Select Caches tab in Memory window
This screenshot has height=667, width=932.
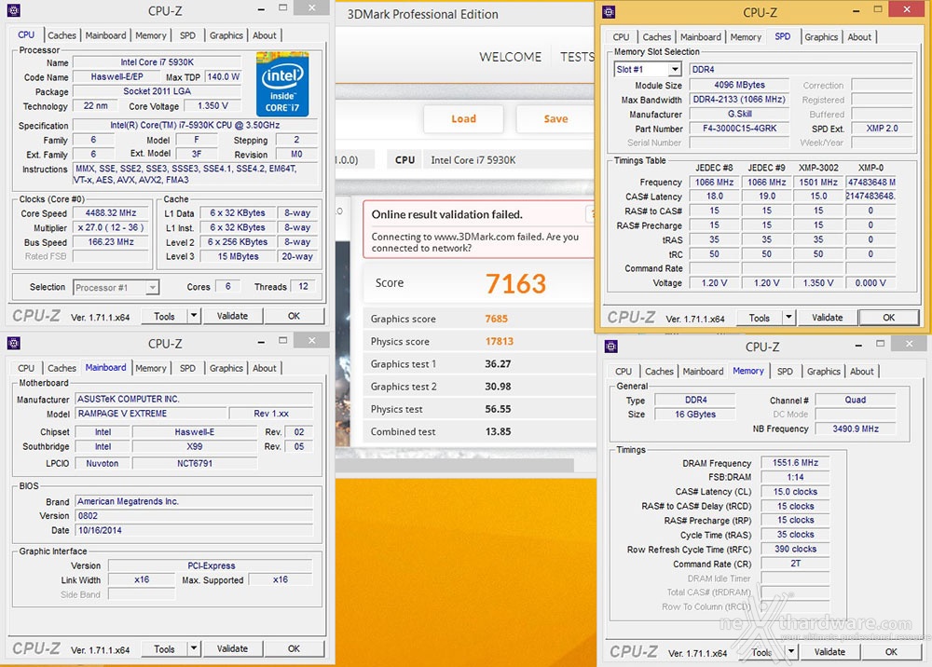point(659,371)
